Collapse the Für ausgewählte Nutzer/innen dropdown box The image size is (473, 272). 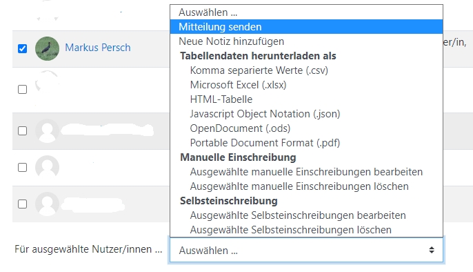[306, 250]
